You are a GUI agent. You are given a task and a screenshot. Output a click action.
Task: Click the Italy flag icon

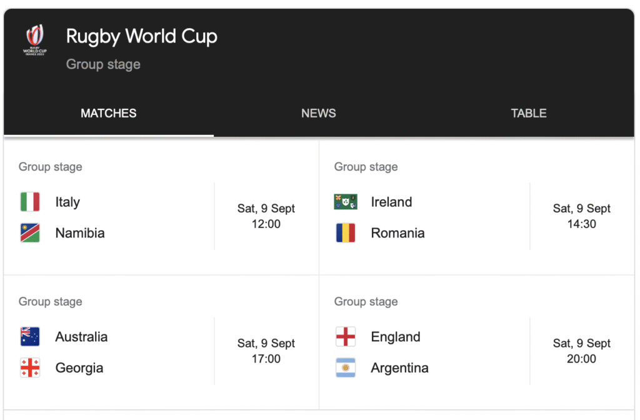pos(30,202)
